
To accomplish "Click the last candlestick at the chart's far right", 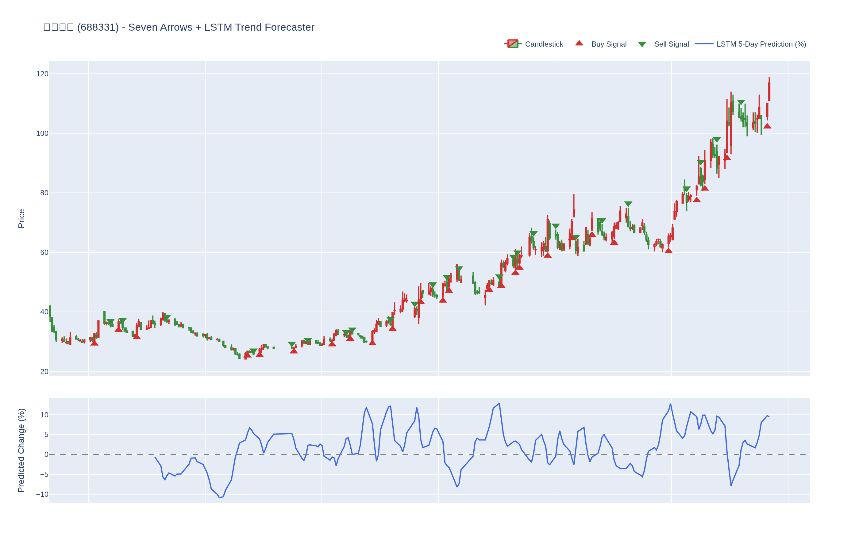I will click(769, 91).
